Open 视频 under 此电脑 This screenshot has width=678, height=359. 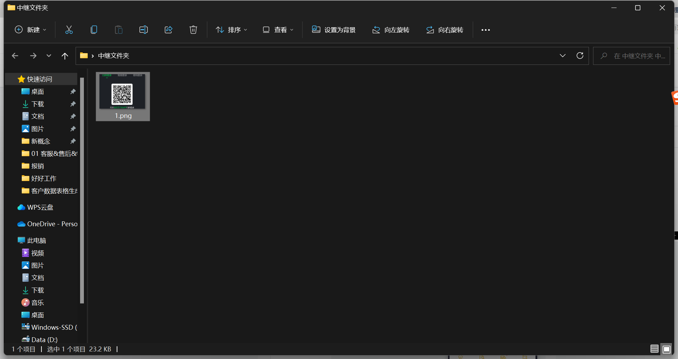tap(38, 253)
